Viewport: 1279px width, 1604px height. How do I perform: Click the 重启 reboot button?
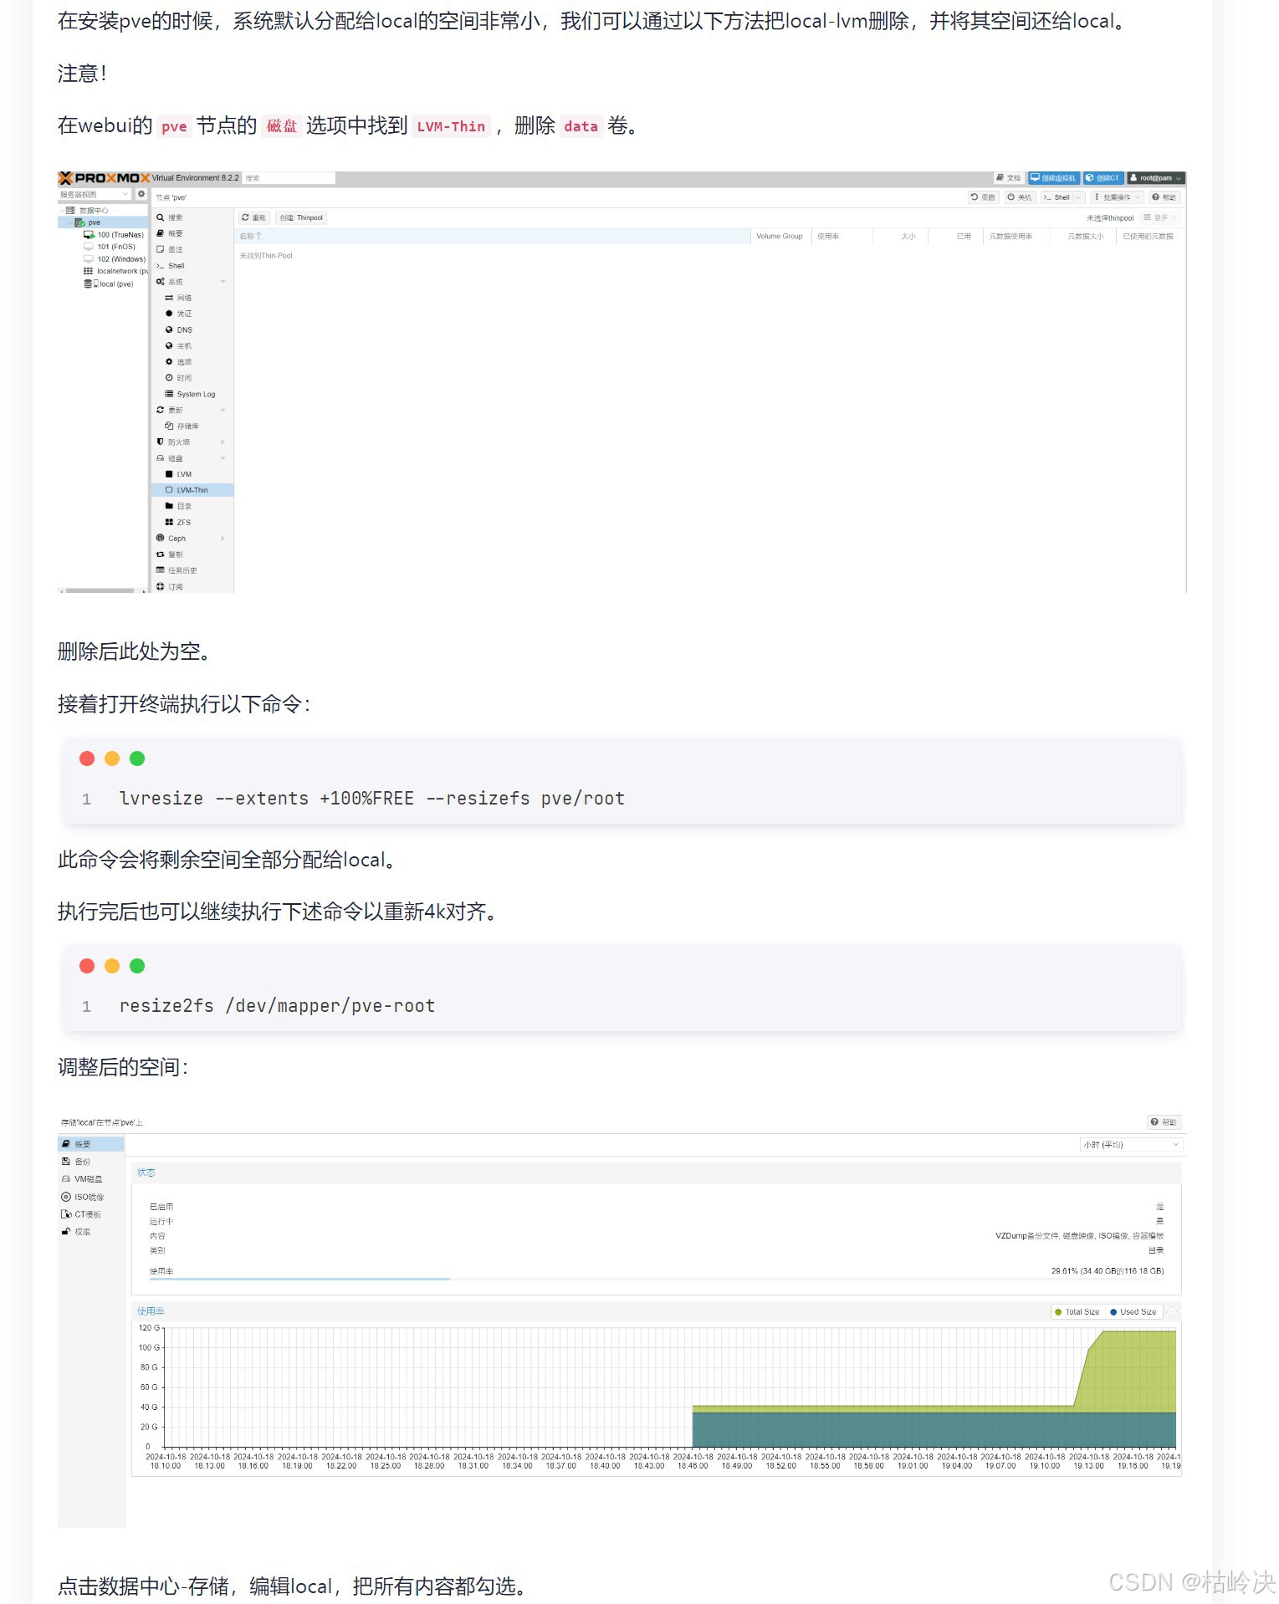(983, 197)
